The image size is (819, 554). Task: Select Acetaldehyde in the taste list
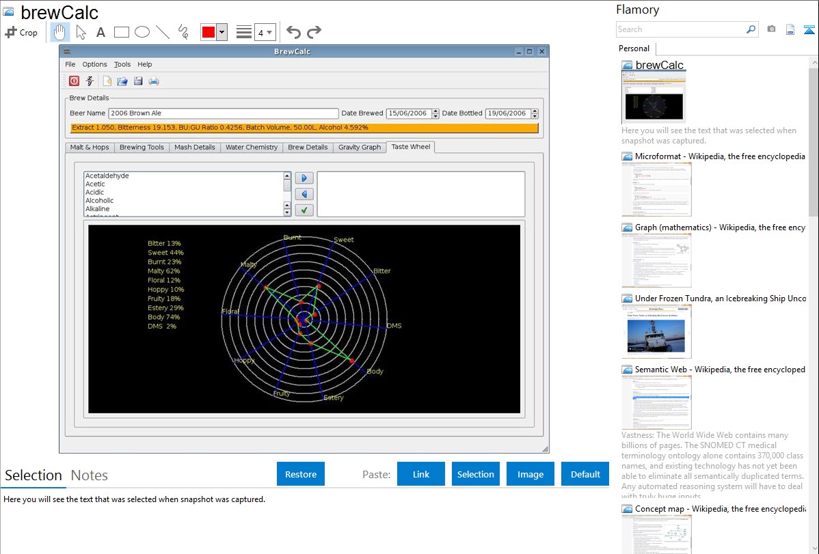click(107, 176)
